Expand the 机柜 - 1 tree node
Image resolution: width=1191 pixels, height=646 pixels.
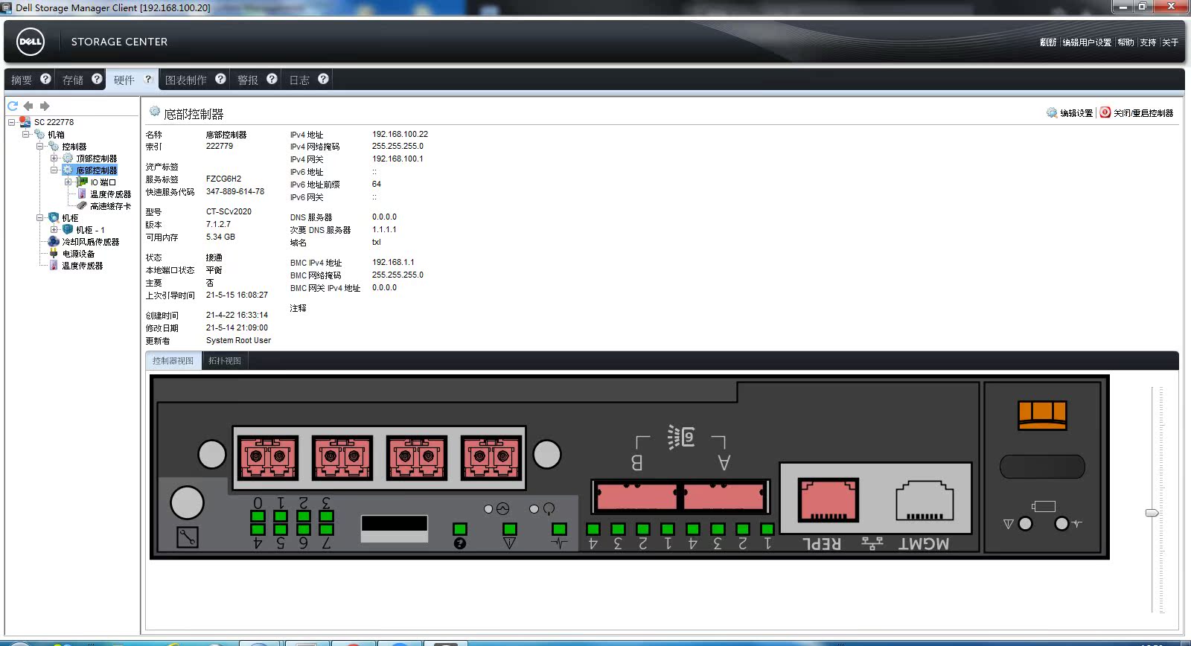54,230
